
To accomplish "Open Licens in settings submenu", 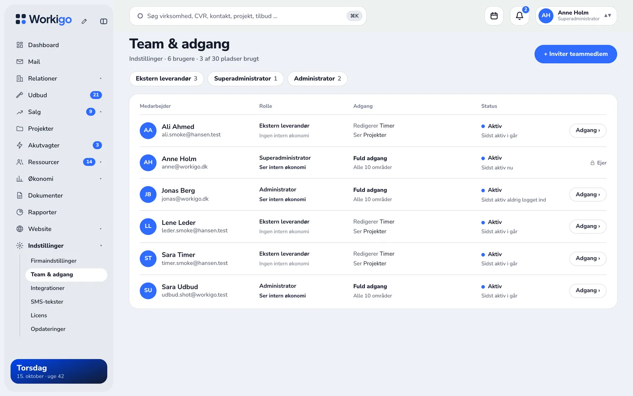I will pos(39,316).
